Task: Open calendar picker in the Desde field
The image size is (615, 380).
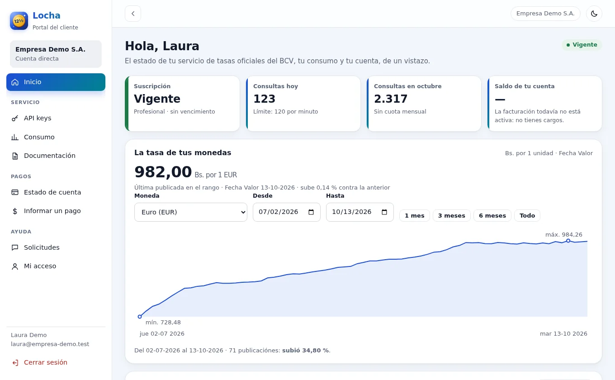Action: pyautogui.click(x=311, y=212)
